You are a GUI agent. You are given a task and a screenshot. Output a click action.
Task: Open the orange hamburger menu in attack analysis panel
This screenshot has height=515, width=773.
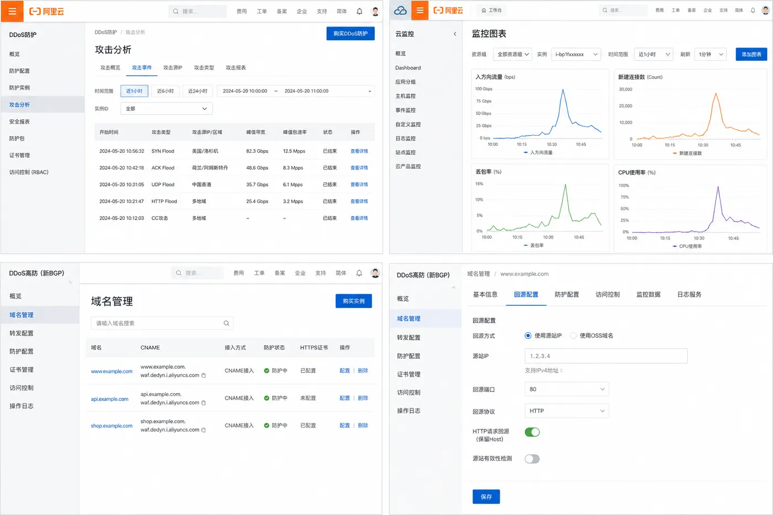point(12,11)
